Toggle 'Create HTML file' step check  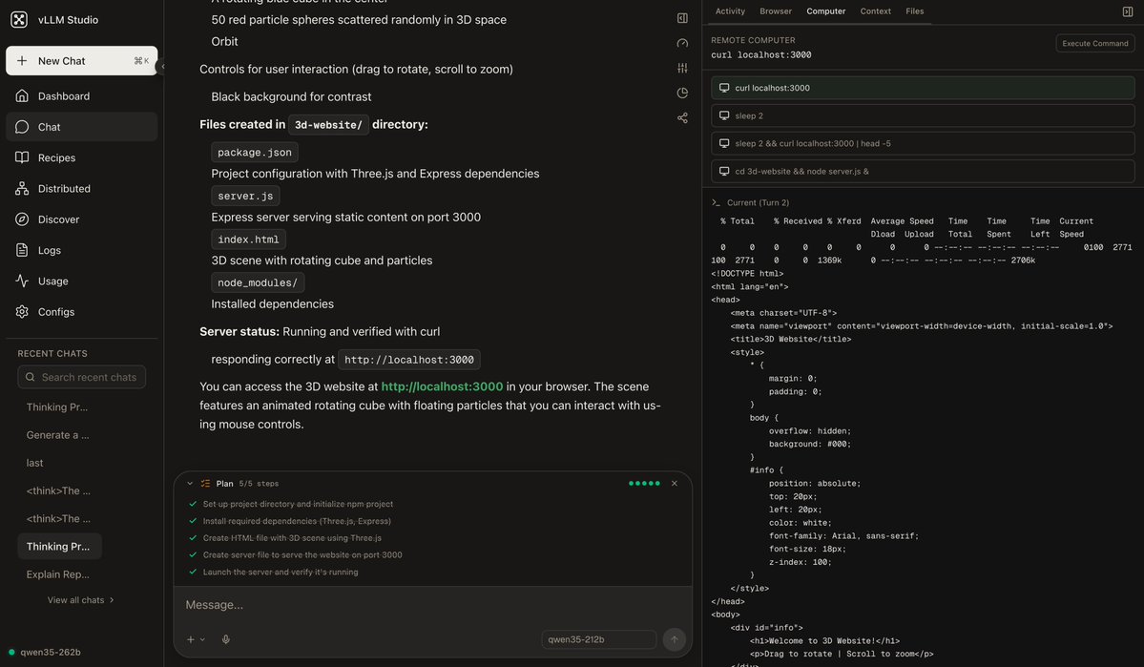tap(193, 538)
